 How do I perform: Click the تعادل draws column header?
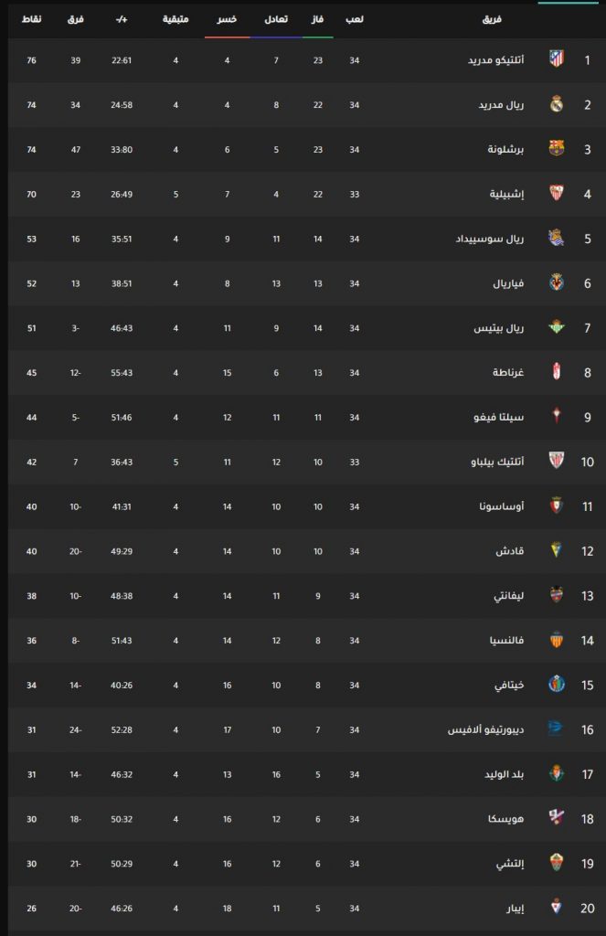point(276,19)
